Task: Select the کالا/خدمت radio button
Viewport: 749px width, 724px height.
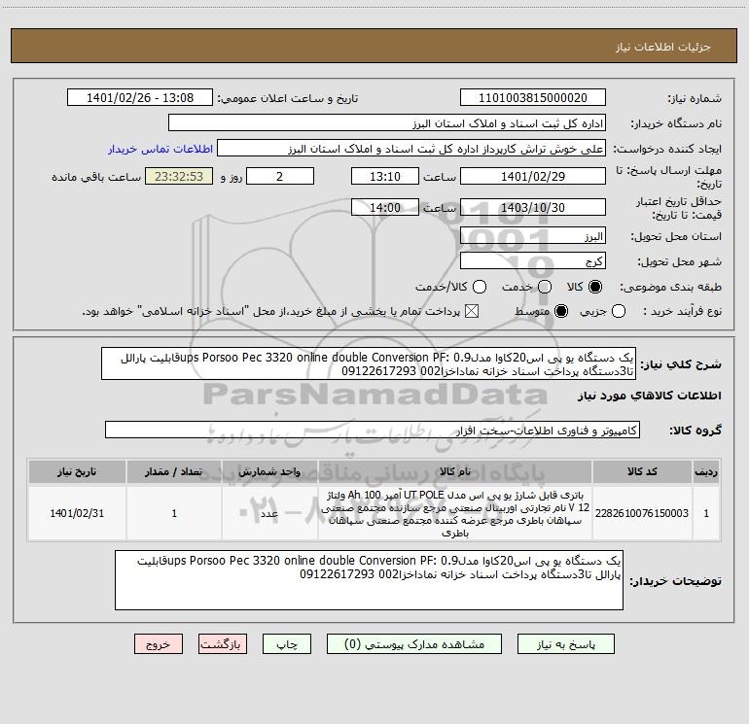Action: pyautogui.click(x=480, y=287)
